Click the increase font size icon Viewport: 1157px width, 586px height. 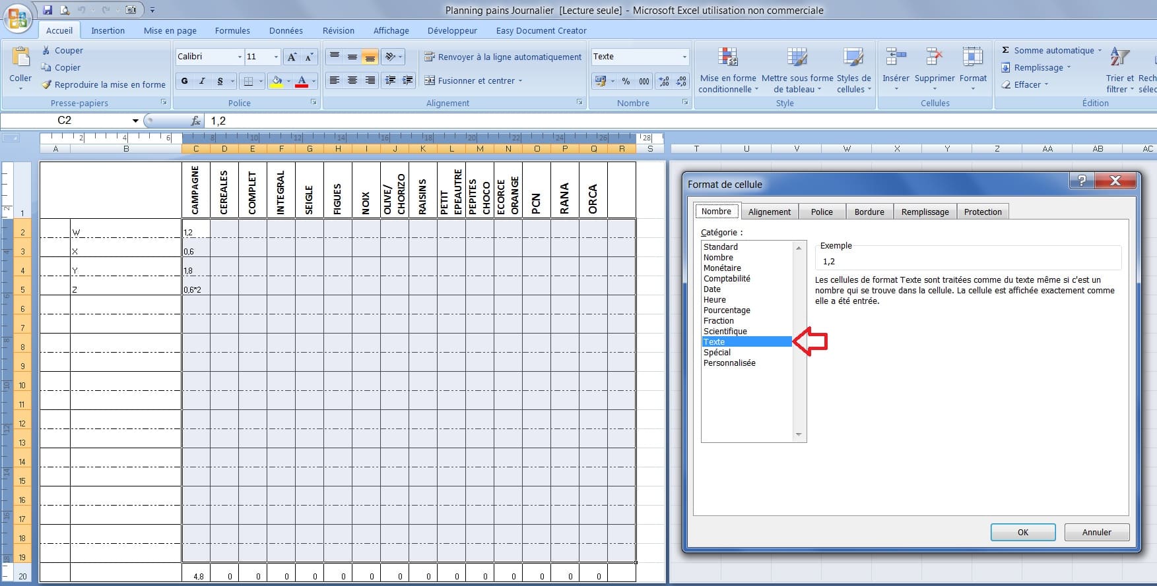point(292,57)
